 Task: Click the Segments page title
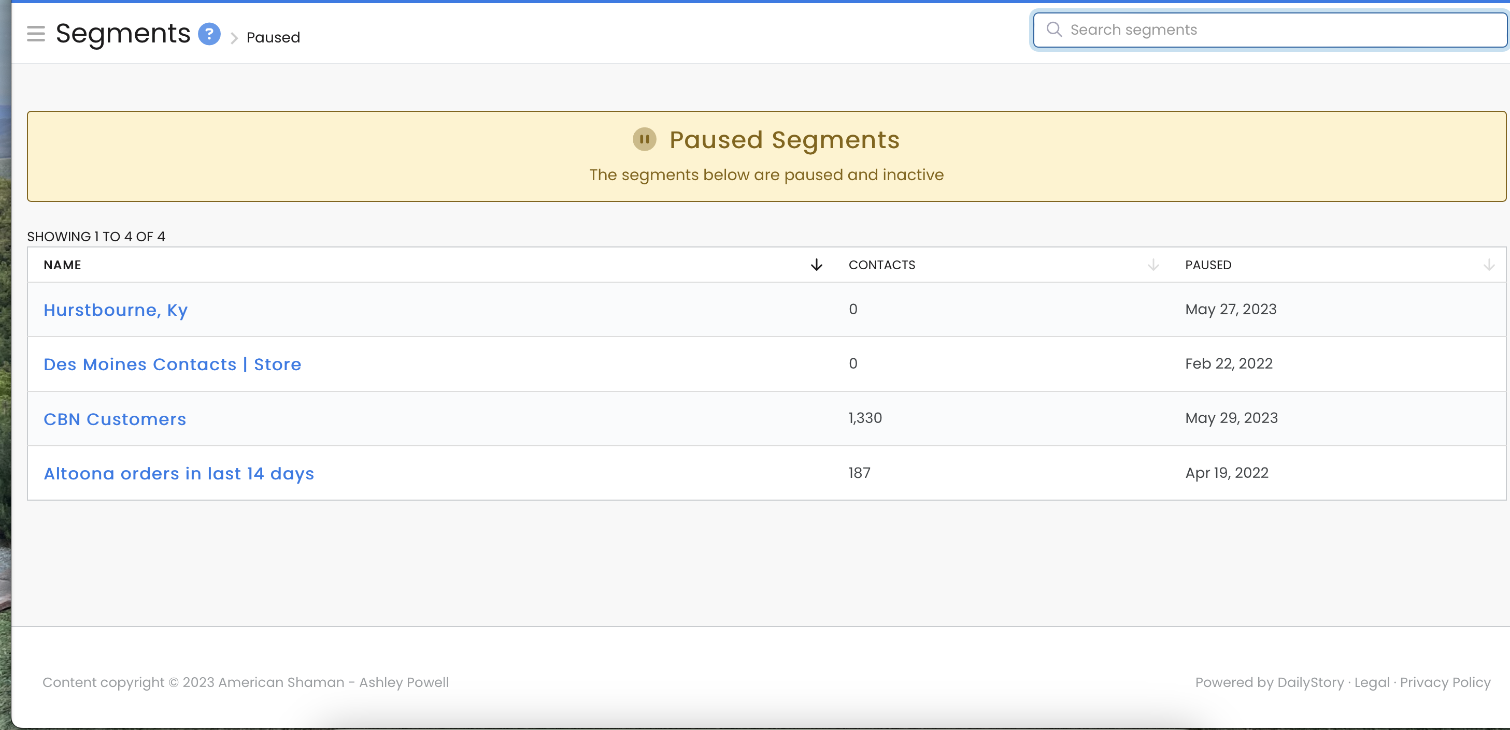click(x=123, y=34)
